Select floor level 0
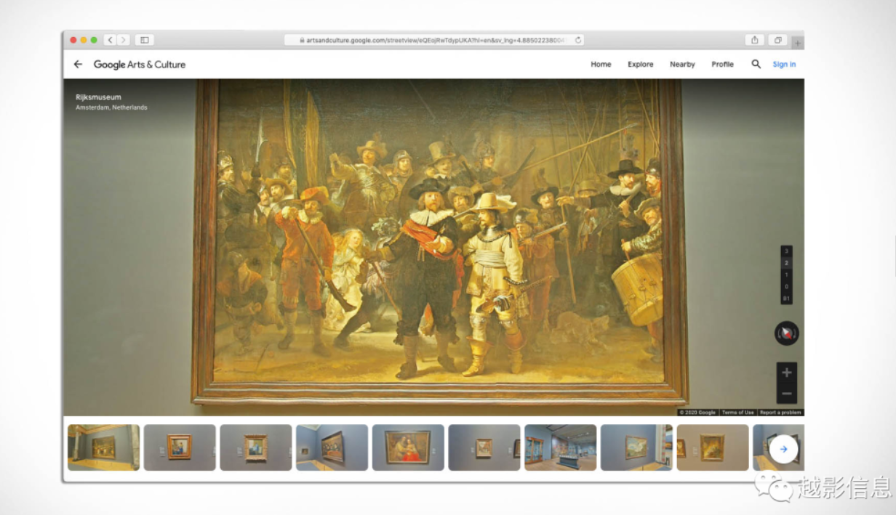 click(786, 286)
